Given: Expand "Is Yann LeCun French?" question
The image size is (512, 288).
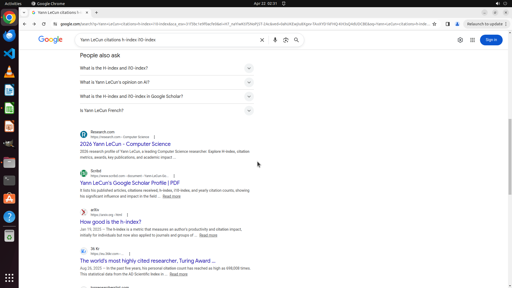Looking at the screenshot, I should pyautogui.click(x=249, y=111).
